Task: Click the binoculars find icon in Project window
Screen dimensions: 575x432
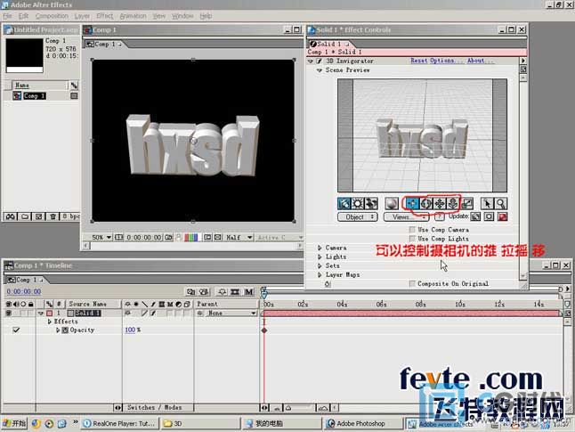Action: 11,216
